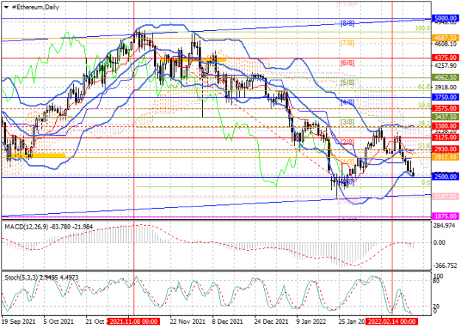
Task: Click the 5 Oct 2021 date label
Action: 58,322
